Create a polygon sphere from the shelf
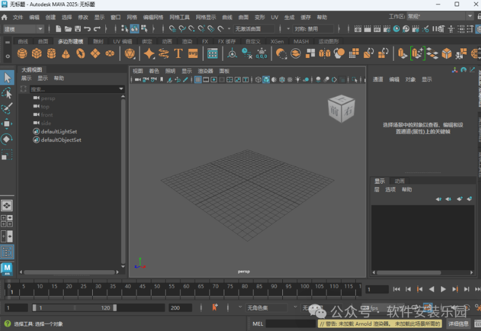481x331 pixels. (x=22, y=53)
